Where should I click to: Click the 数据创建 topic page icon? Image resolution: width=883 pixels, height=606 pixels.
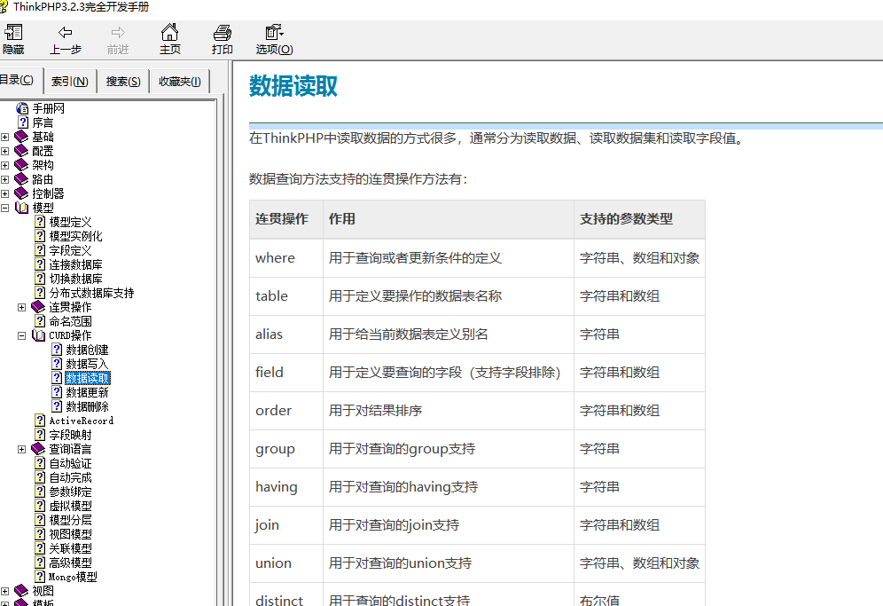(57, 350)
